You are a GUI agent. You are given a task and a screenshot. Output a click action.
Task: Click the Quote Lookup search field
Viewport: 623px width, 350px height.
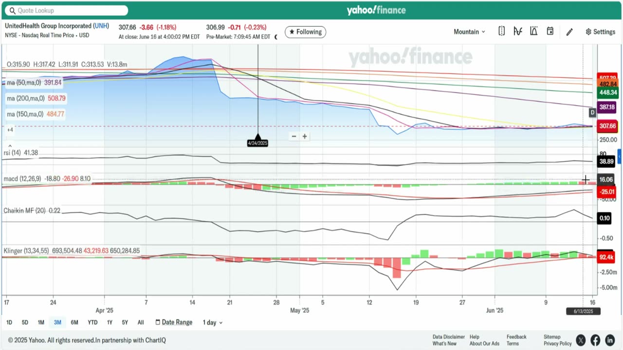68,10
